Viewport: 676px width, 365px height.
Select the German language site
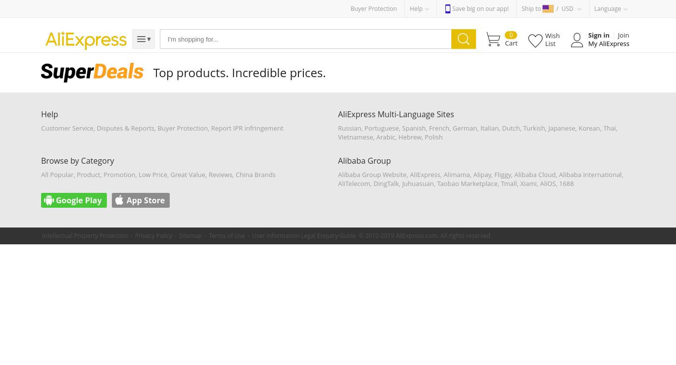[x=465, y=128]
